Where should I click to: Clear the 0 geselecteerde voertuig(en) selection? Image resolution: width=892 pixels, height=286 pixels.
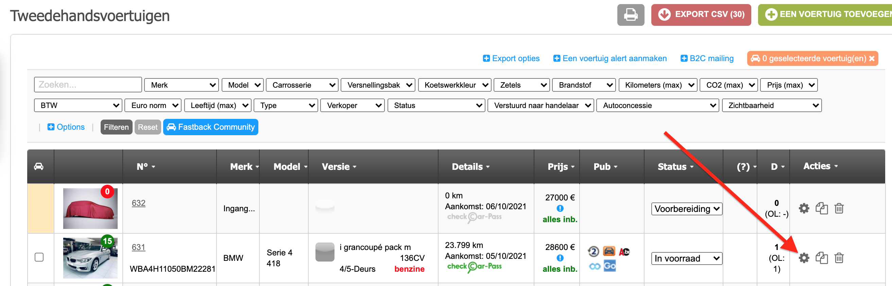pyautogui.click(x=872, y=58)
